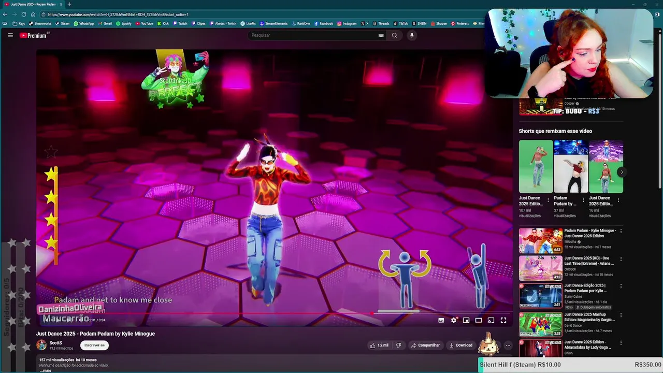This screenshot has height=373, width=663.
Task: Go to the YouTube Premium home logo
Action: click(x=34, y=35)
